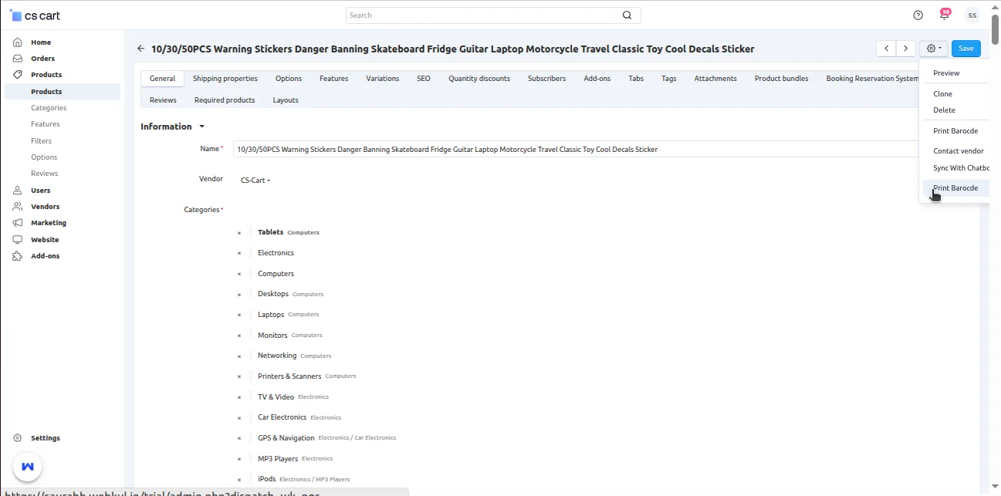Open the Features tab
The width and height of the screenshot is (1001, 496).
333,79
